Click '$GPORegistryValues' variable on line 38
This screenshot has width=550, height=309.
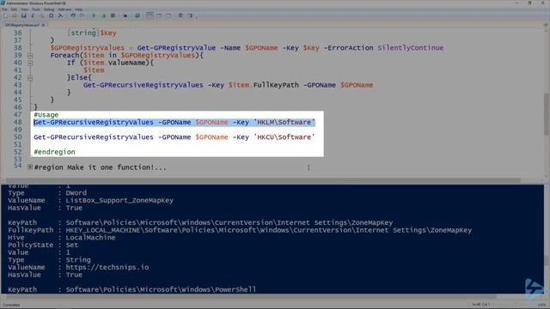pyautogui.click(x=88, y=48)
